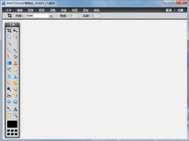Open the 滤镜 menu
189x141 pixels.
[64, 10]
